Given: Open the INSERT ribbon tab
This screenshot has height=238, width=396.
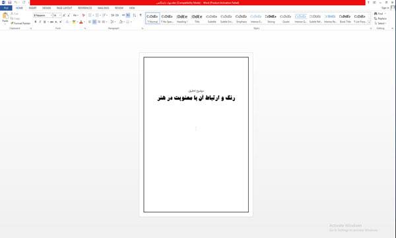Looking at the screenshot, I should 32,8.
